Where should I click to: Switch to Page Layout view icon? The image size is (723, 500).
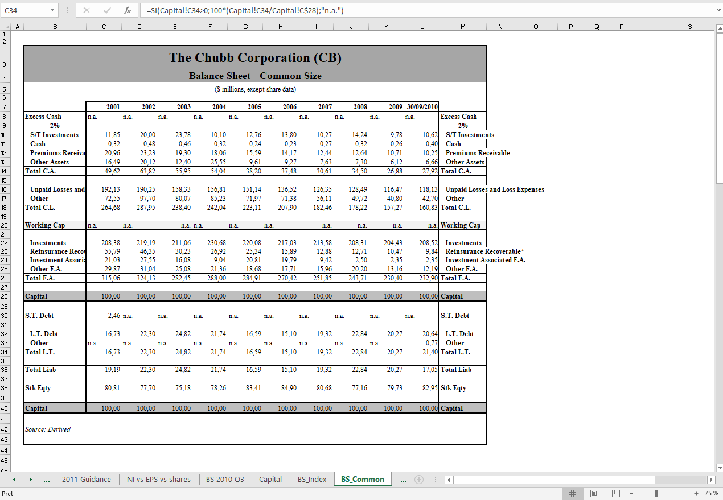(594, 493)
